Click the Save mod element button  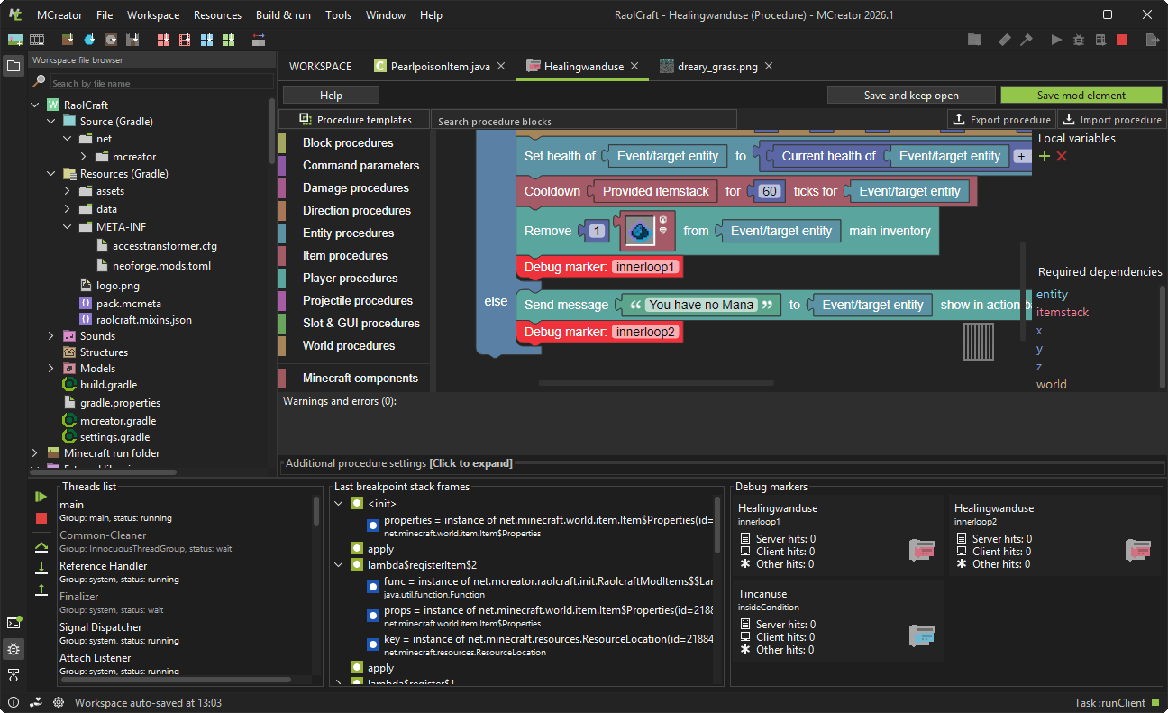click(1081, 95)
